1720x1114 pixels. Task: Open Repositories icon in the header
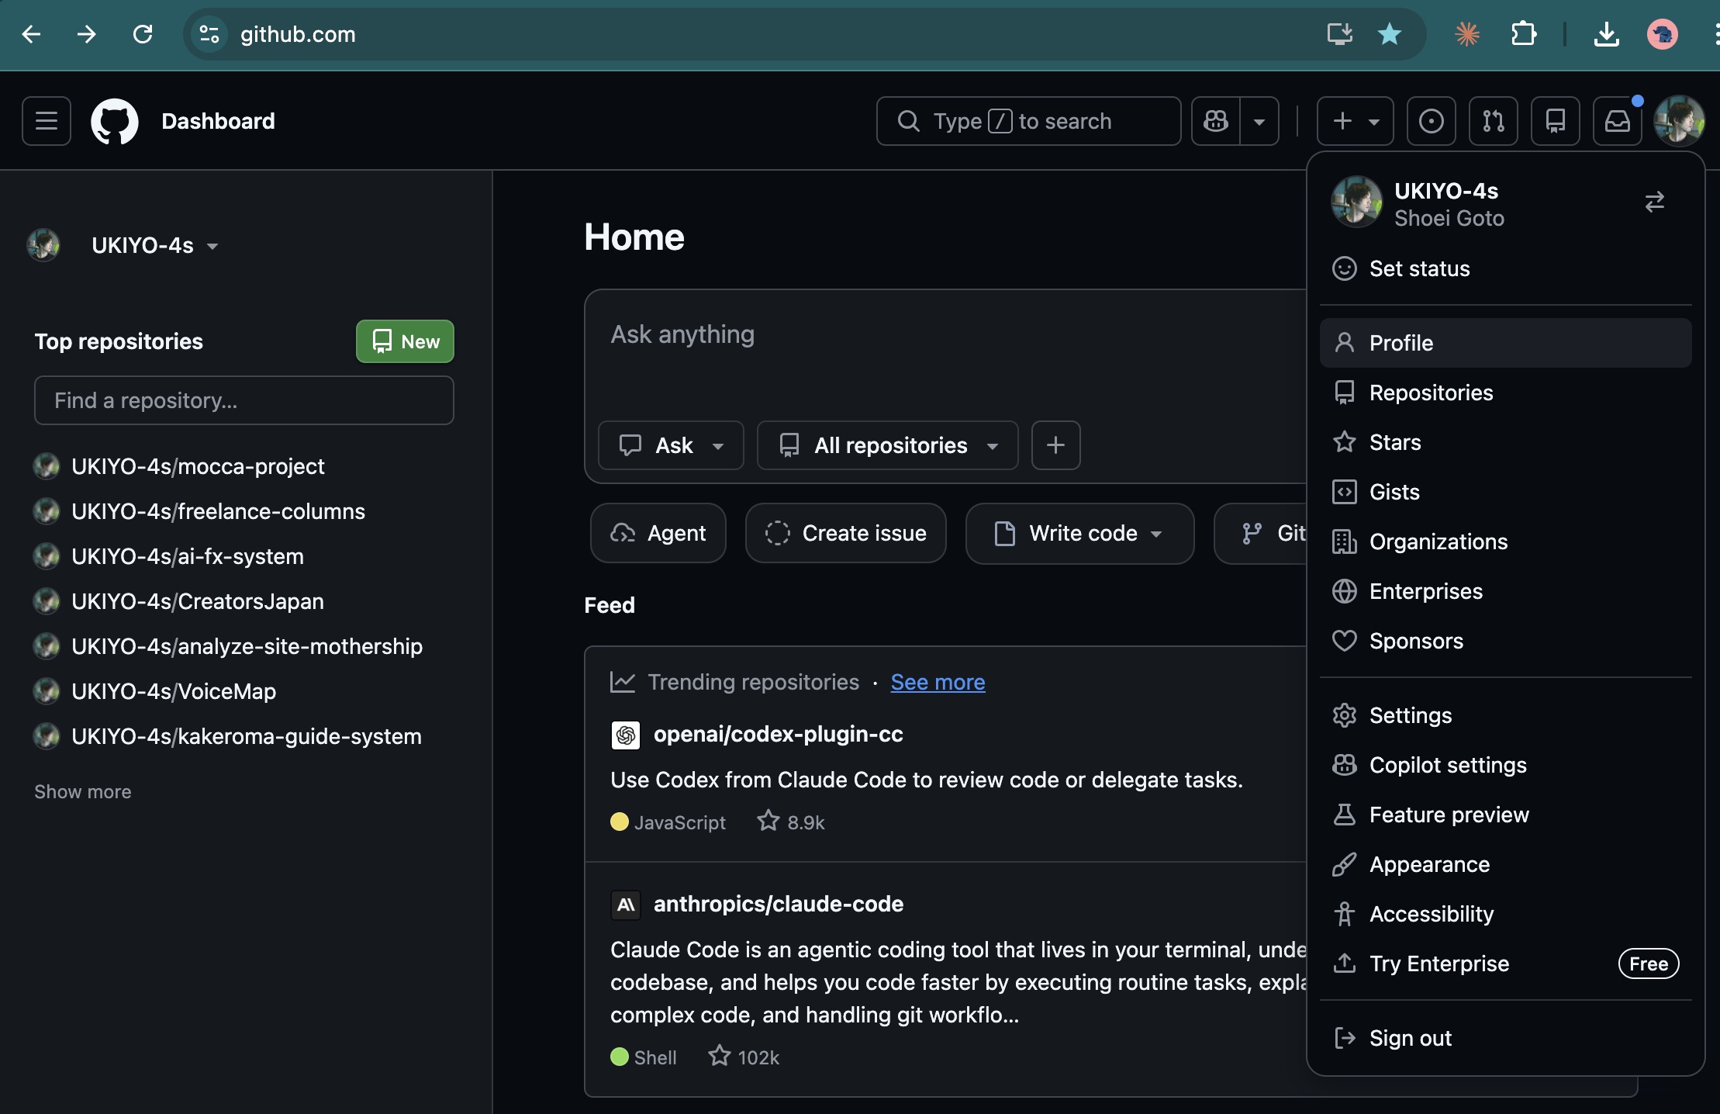pyautogui.click(x=1556, y=121)
